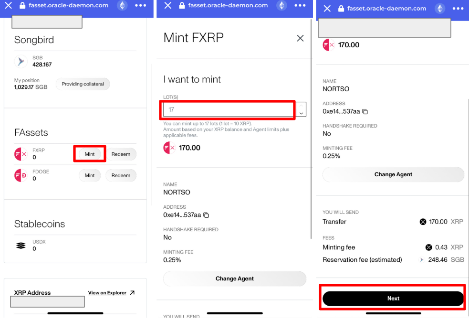Click lock icon in right panel address bar
Screen dimensions: 469x321
[341, 9]
